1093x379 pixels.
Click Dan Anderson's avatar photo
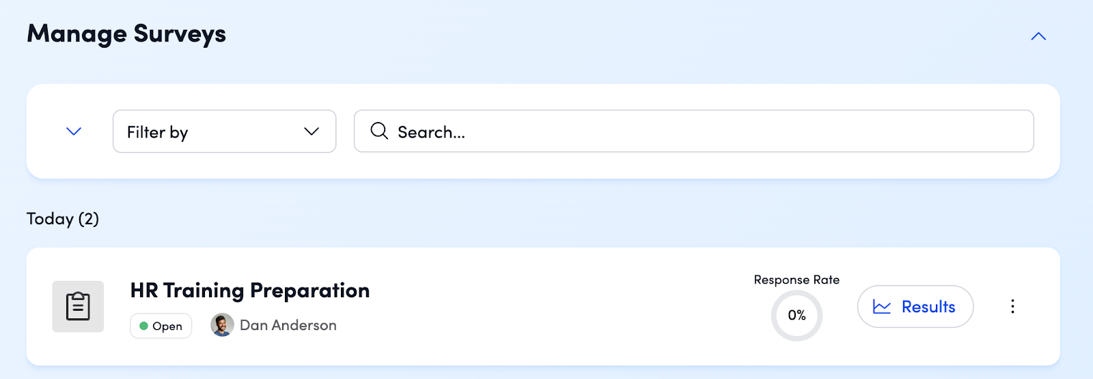(222, 325)
